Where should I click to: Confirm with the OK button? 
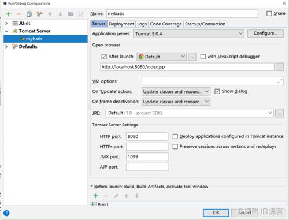pyautogui.click(x=216, y=212)
